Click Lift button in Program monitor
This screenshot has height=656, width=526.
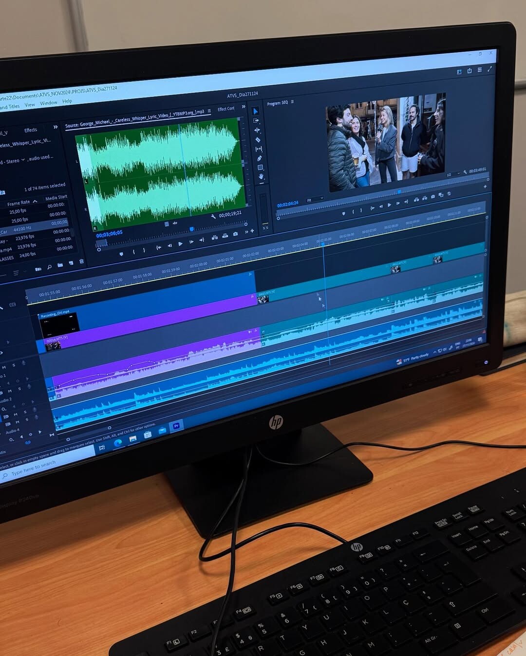coord(416,200)
